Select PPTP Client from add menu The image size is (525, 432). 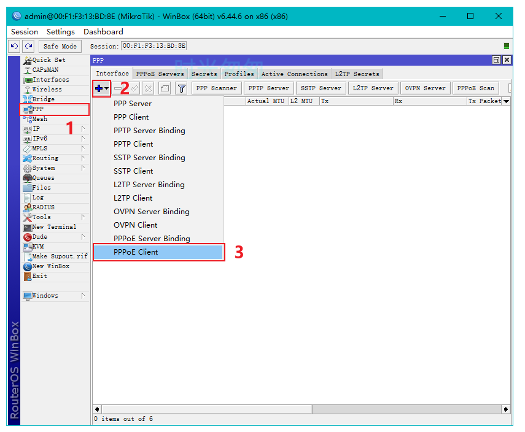tap(158, 144)
